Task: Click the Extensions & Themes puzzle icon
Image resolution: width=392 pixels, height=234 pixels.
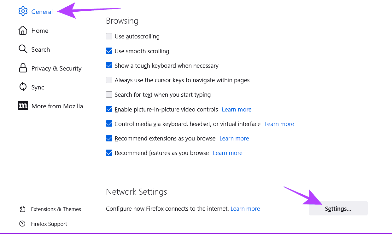Action: pos(22,209)
